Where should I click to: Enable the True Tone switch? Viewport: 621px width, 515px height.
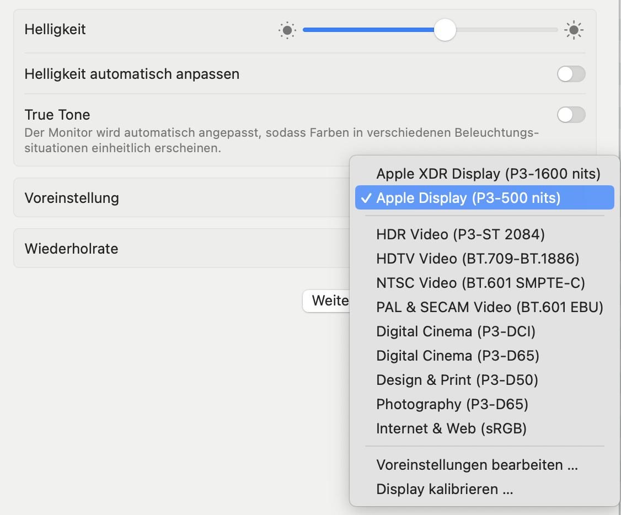tap(571, 115)
